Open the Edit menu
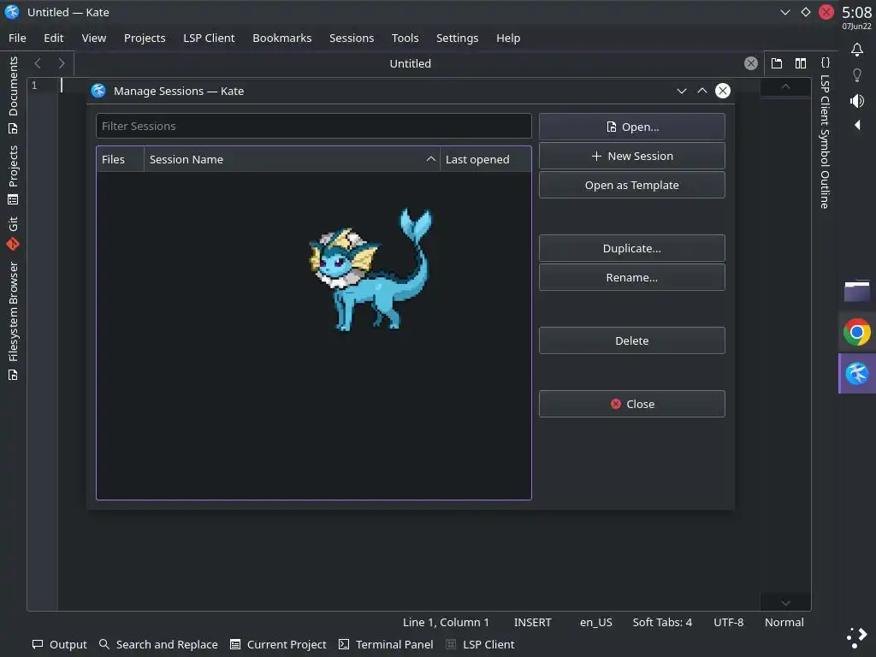The image size is (876, 657). 54,38
